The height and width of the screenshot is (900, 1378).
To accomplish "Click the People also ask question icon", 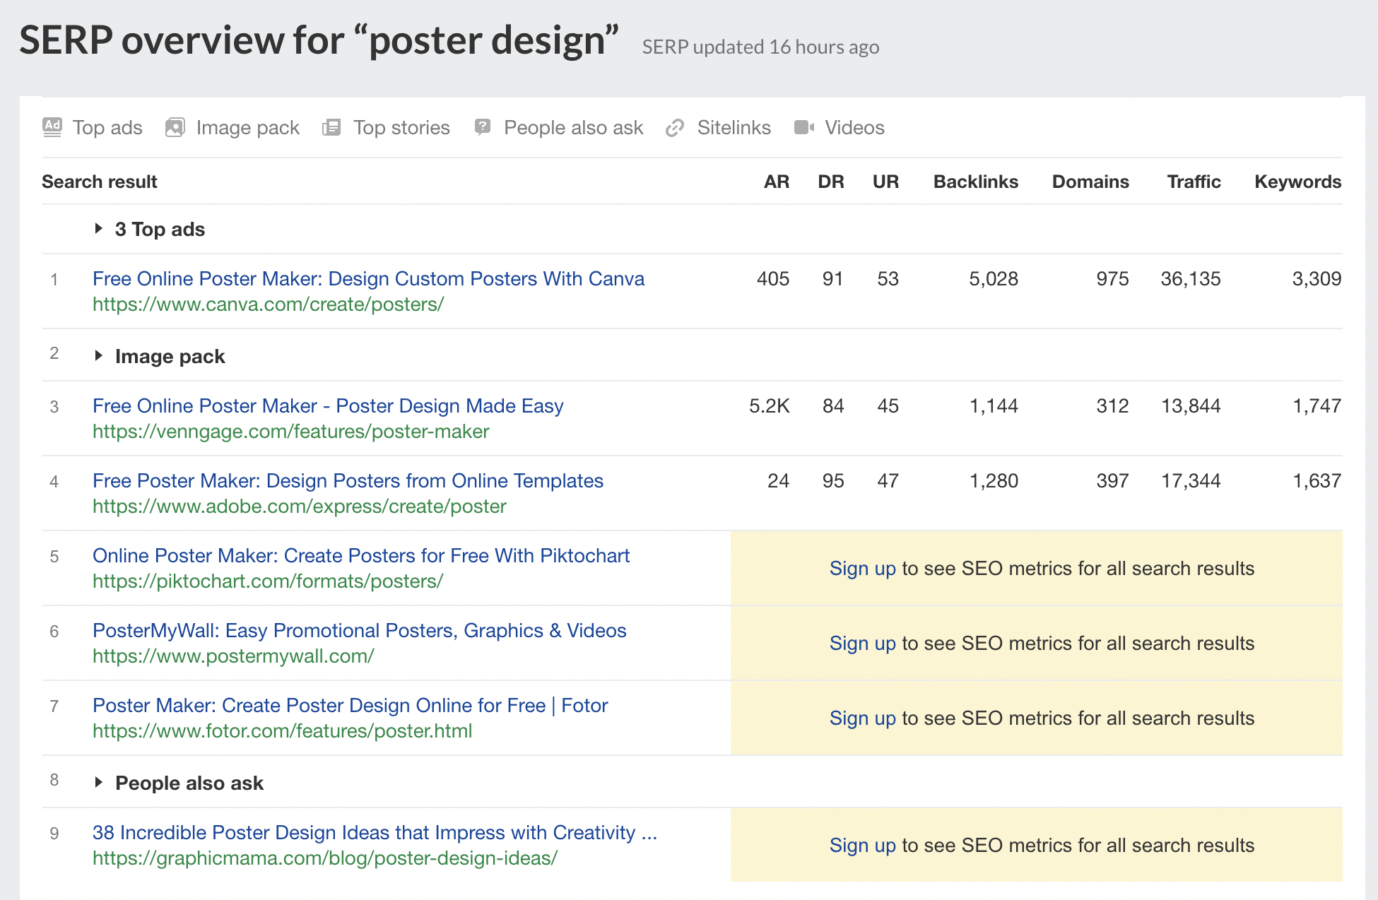I will 482,127.
